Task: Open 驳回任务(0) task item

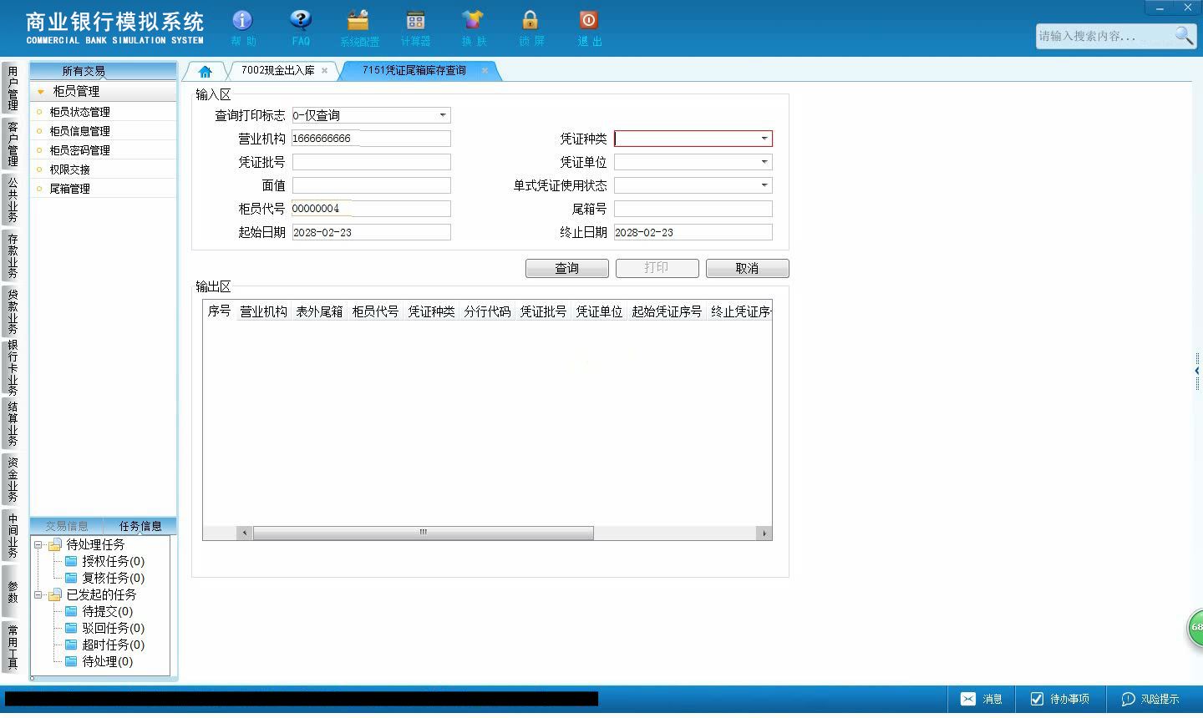Action: tap(104, 628)
